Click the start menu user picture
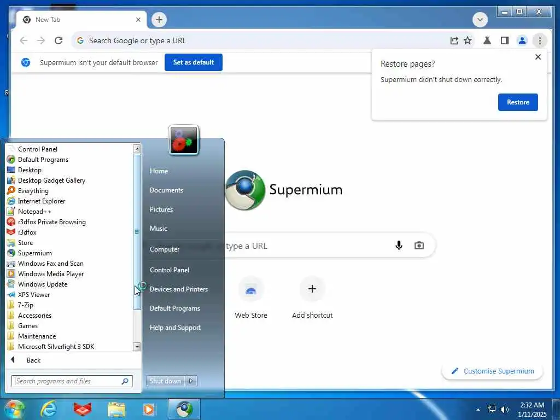The width and height of the screenshot is (560, 420). [x=184, y=140]
